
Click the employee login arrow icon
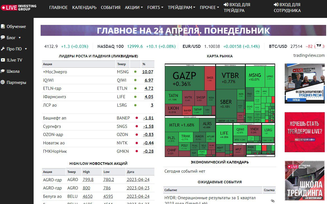click(276, 4)
